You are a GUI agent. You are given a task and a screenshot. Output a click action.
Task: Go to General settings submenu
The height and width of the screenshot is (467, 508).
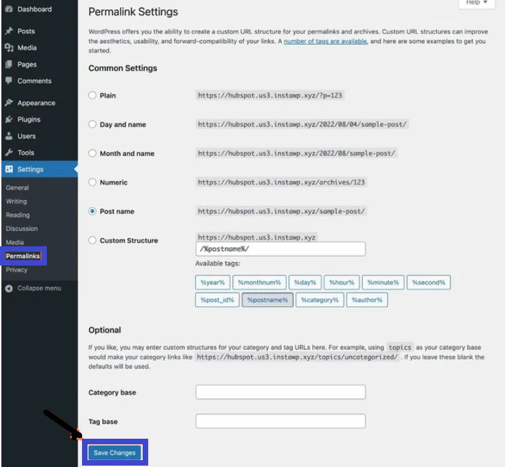click(17, 188)
